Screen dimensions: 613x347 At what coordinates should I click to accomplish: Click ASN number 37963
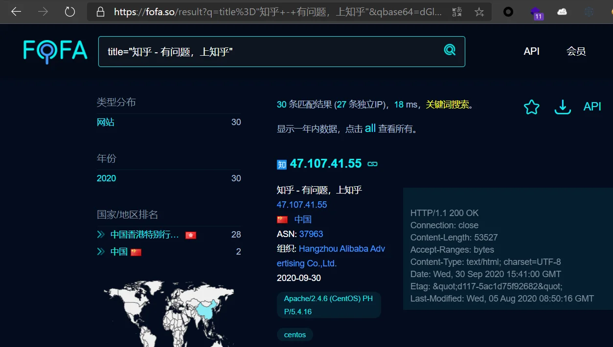[x=311, y=234]
